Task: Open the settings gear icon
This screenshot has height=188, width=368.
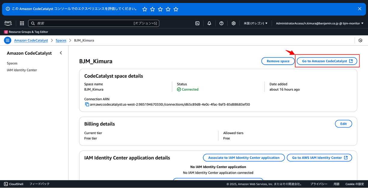Action: click(x=234, y=23)
